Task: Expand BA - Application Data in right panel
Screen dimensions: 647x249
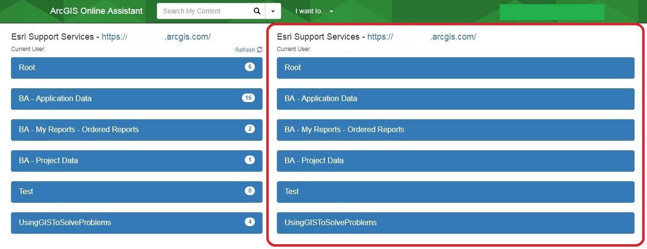Action: pyautogui.click(x=456, y=99)
